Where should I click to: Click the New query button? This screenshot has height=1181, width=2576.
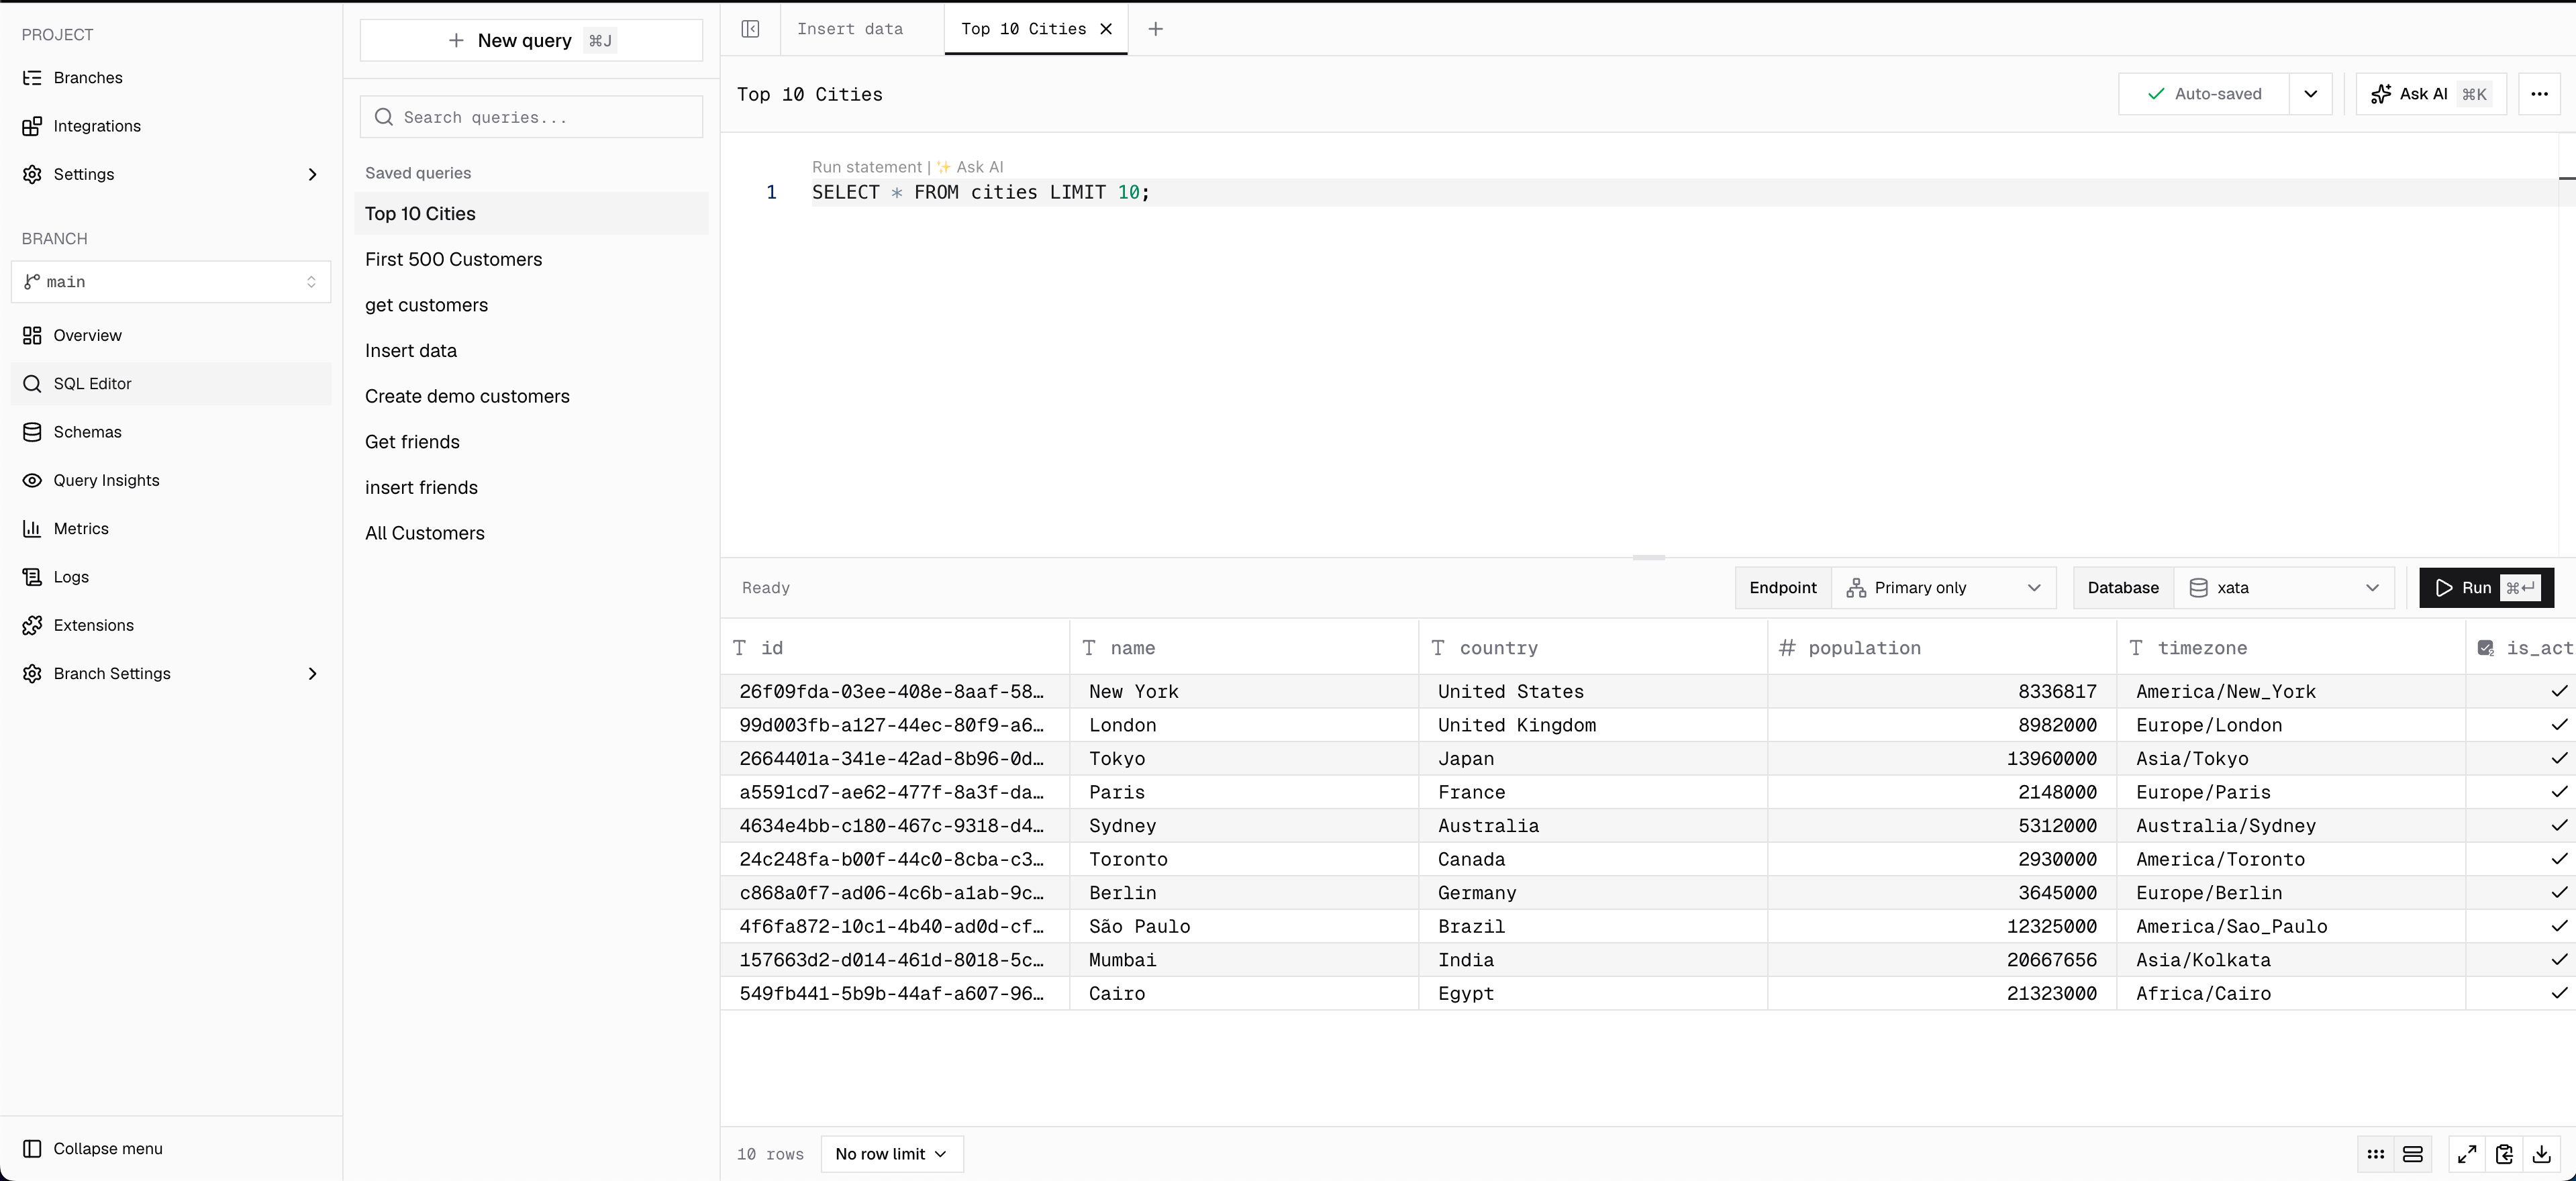tap(531, 40)
